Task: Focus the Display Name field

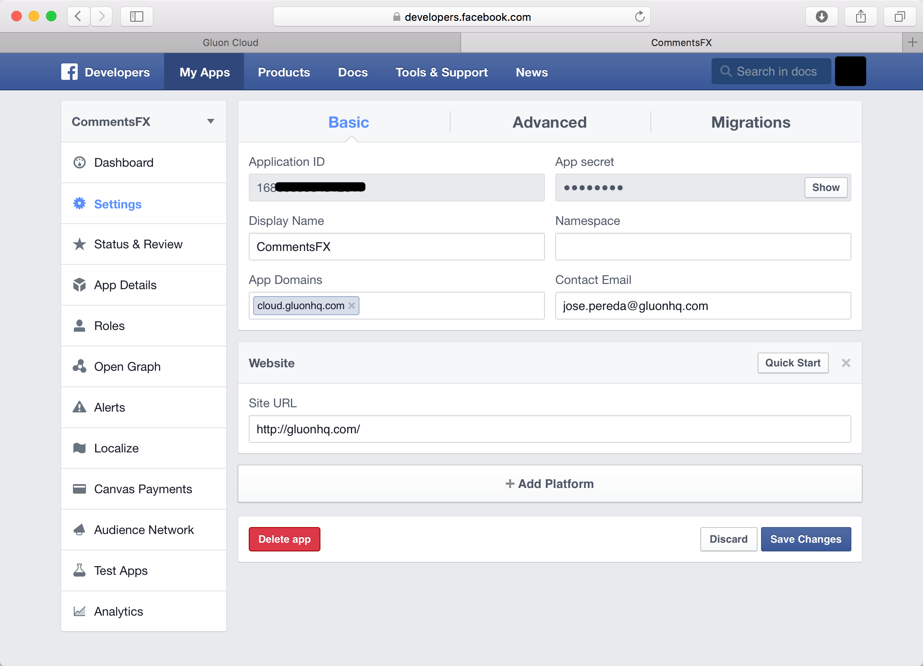Action: 396,247
